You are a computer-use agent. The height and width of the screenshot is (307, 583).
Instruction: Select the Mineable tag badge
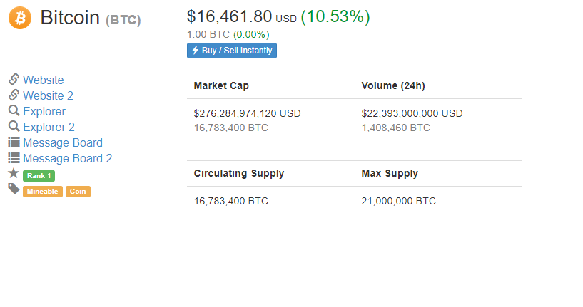pyautogui.click(x=42, y=192)
